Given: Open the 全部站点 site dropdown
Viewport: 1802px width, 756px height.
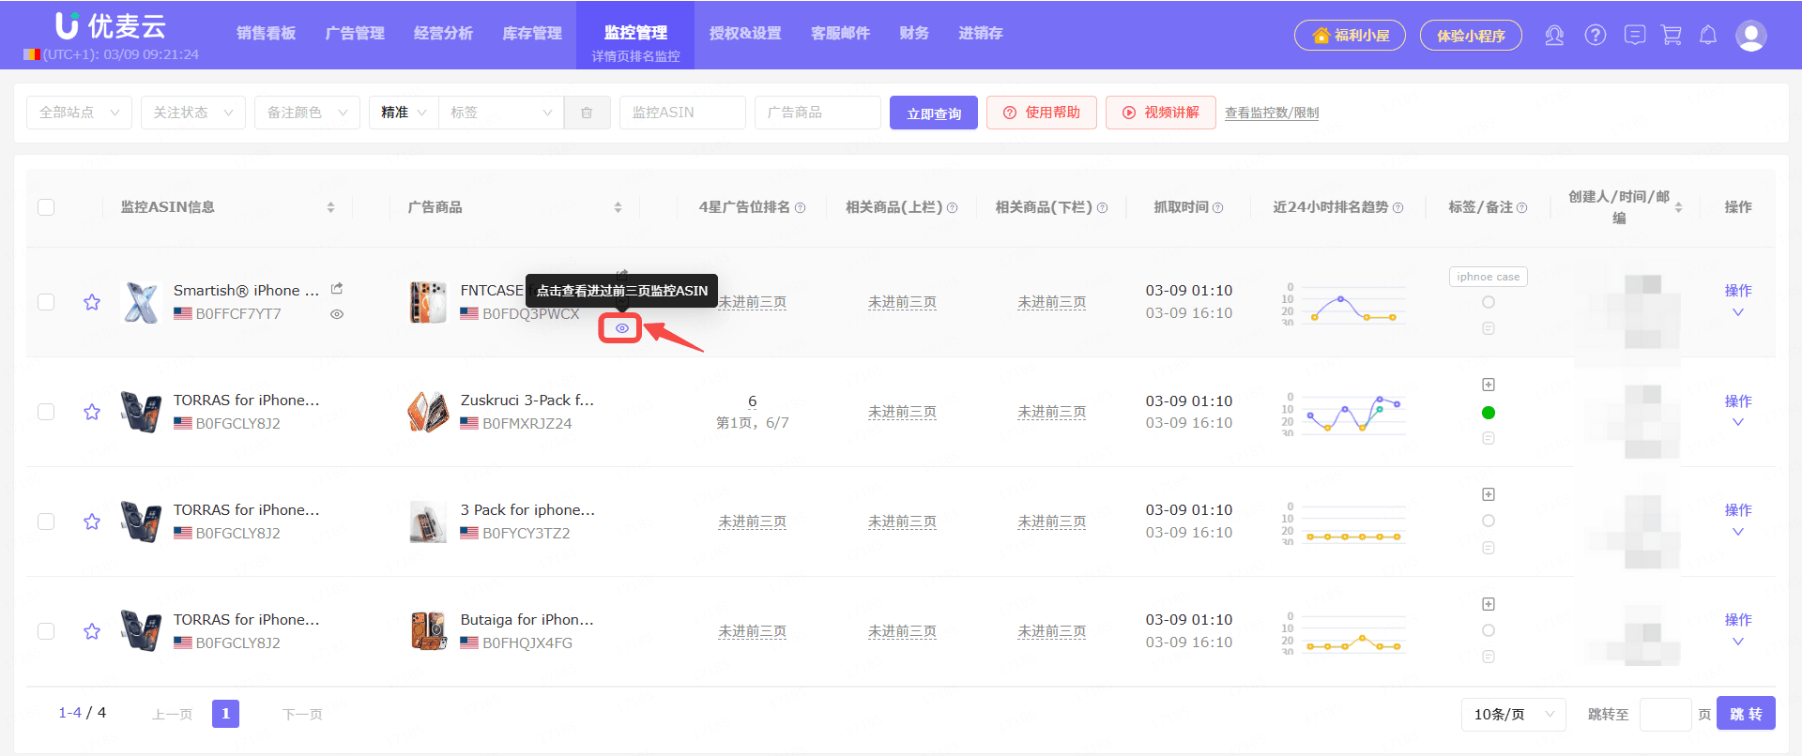Looking at the screenshot, I should pos(80,113).
